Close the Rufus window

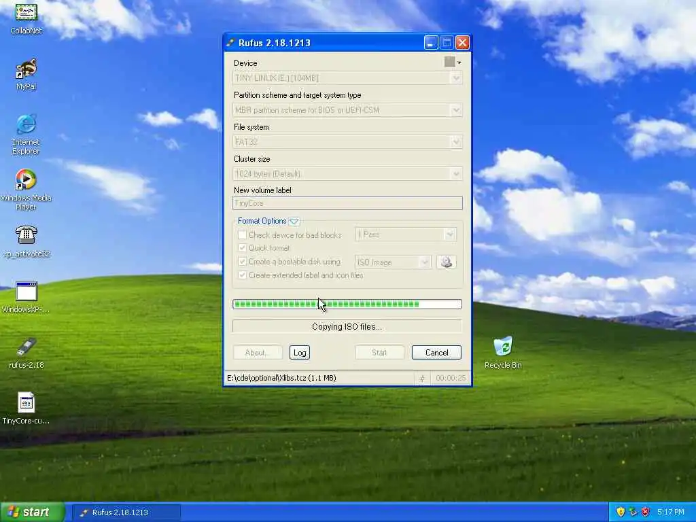coord(462,43)
